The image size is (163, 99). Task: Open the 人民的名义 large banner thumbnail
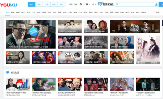(x=31, y=34)
